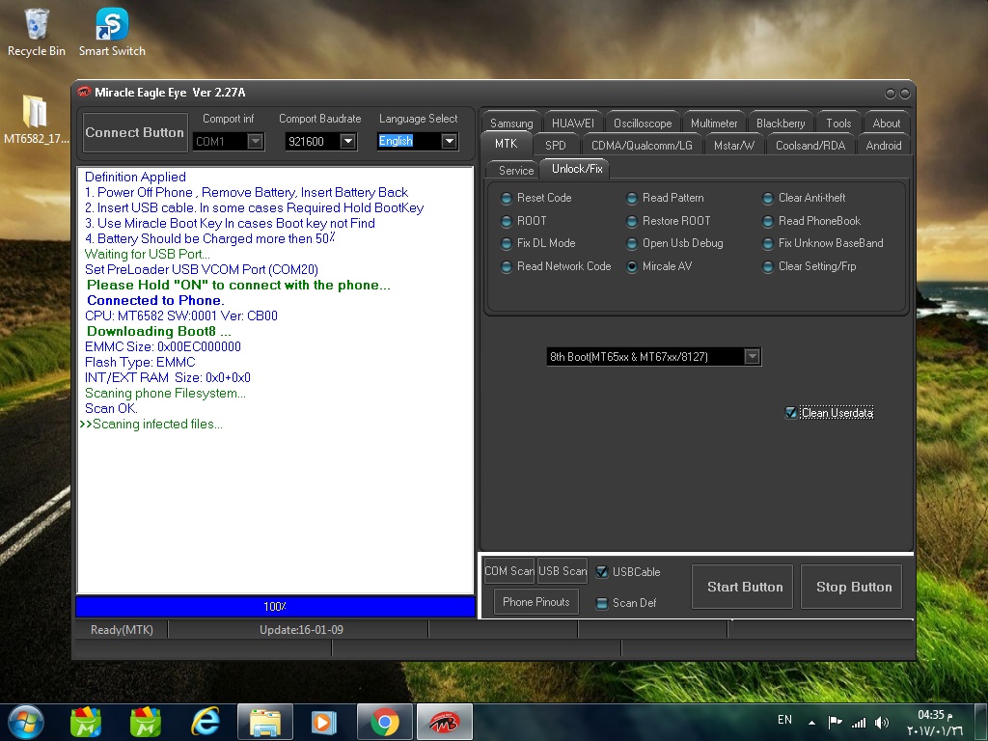Click the Connect Button
The height and width of the screenshot is (741, 988).
[x=135, y=132]
